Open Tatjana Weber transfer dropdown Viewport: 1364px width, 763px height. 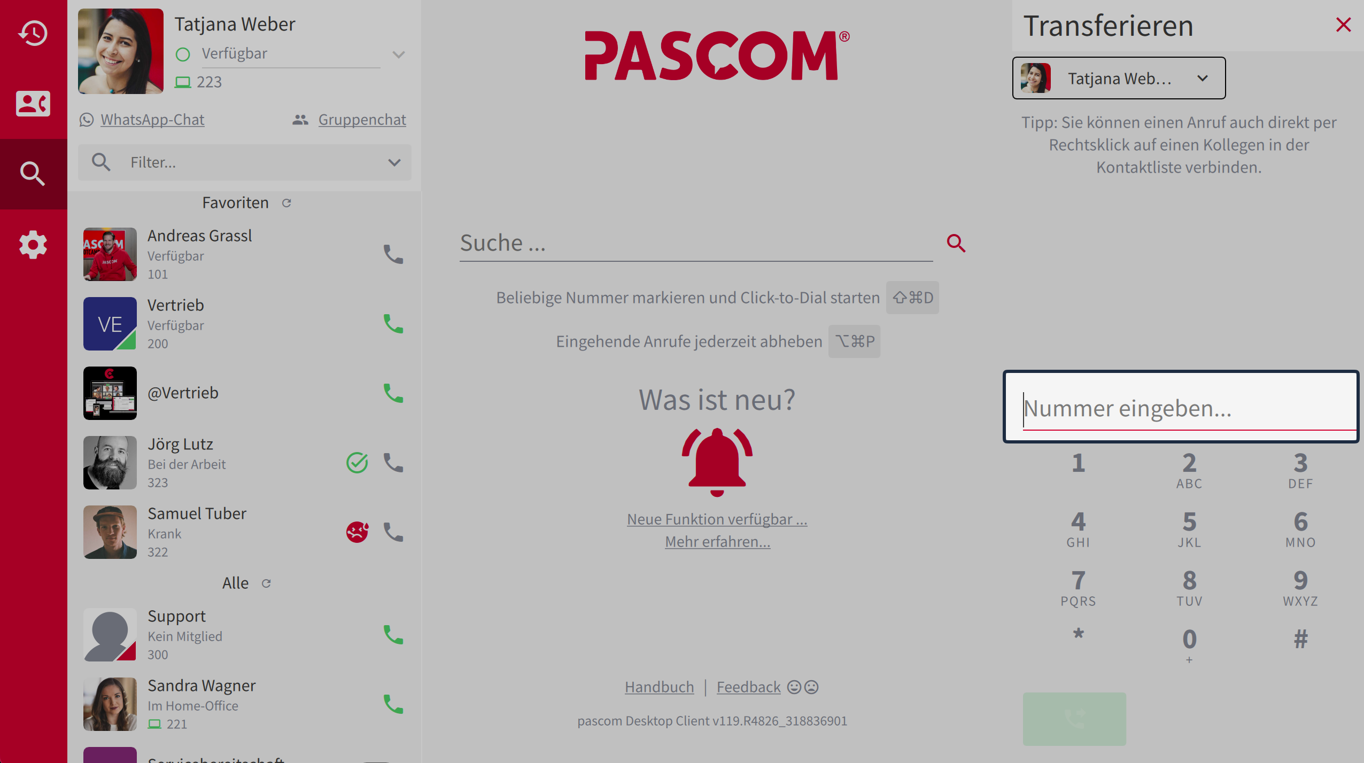coord(1119,78)
